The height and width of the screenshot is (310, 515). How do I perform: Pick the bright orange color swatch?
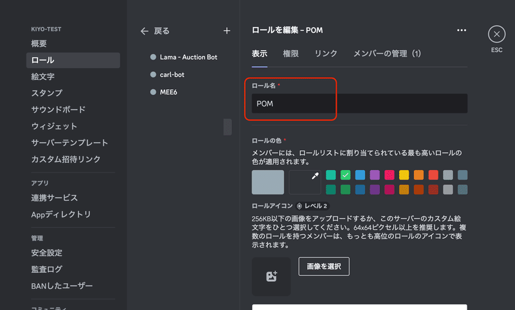pos(419,175)
